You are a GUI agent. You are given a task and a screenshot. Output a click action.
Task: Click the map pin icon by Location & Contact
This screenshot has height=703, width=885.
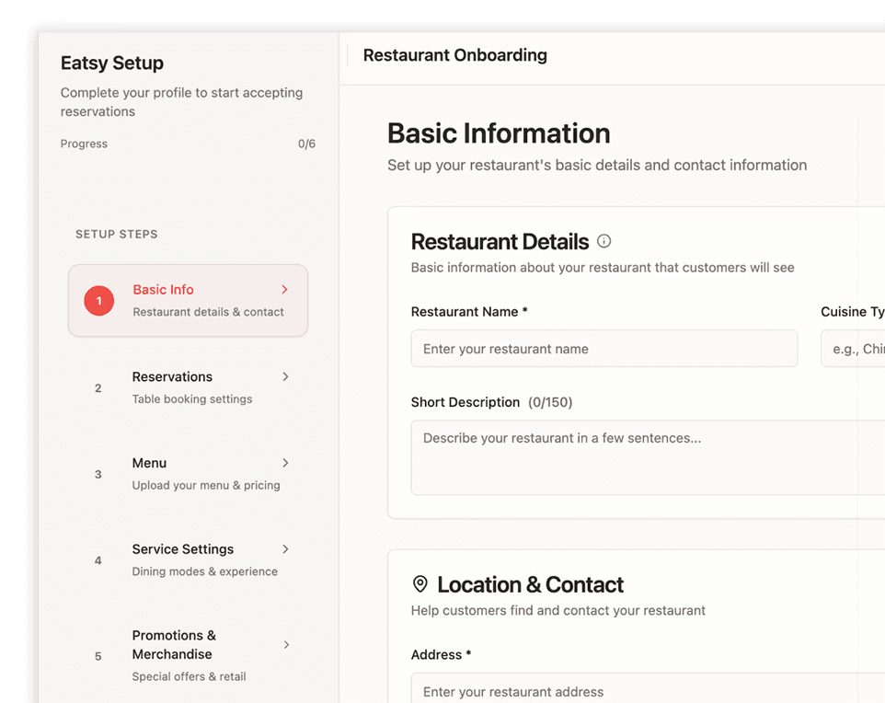pos(420,584)
